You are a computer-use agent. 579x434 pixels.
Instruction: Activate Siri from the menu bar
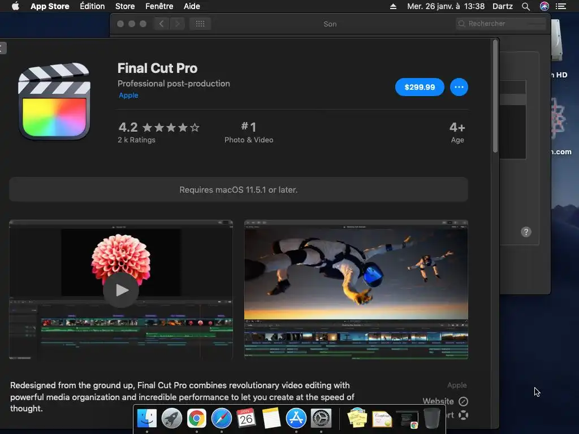(545, 6)
